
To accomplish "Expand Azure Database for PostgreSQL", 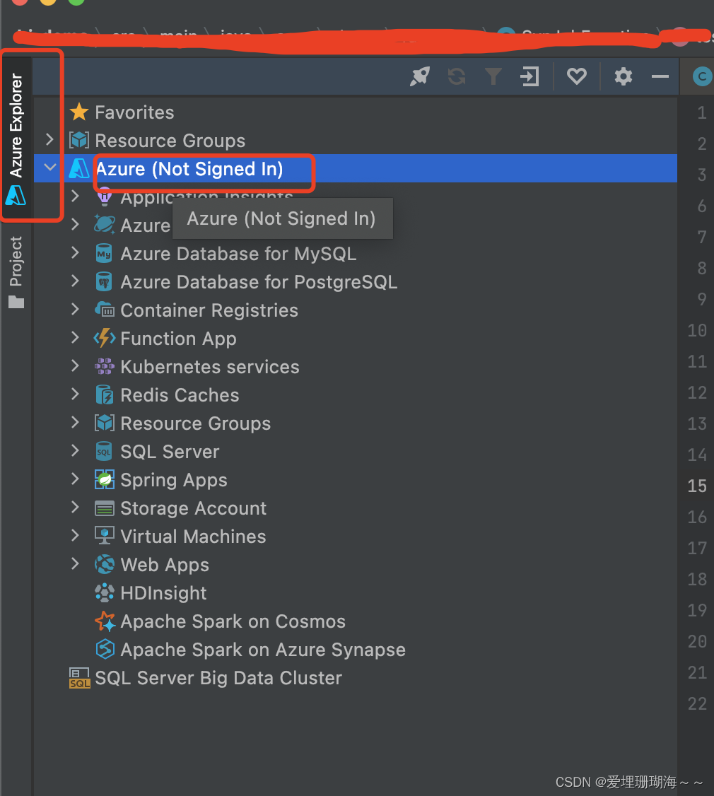I will (75, 281).
